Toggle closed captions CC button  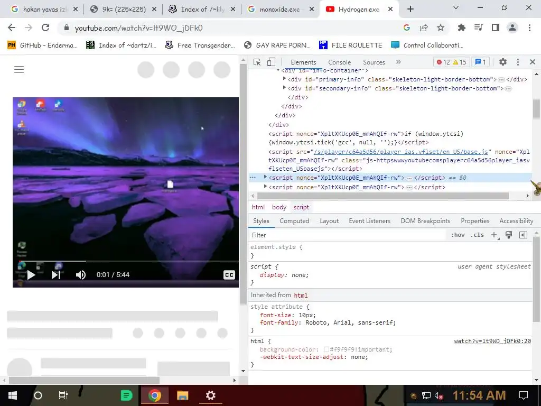click(229, 275)
